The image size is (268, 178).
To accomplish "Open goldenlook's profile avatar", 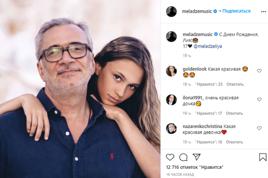I will (x=171, y=71).
